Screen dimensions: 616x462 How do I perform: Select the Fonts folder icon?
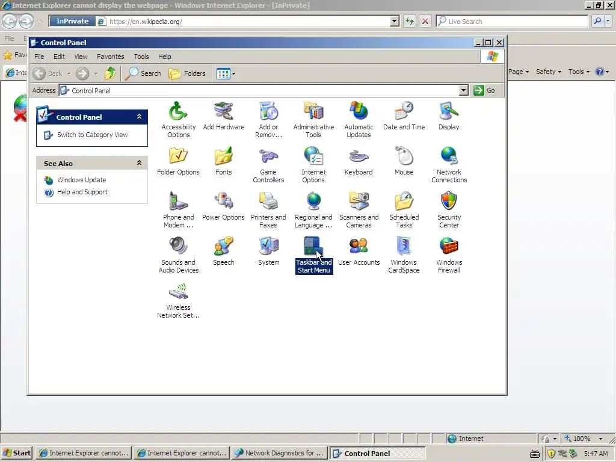click(224, 161)
